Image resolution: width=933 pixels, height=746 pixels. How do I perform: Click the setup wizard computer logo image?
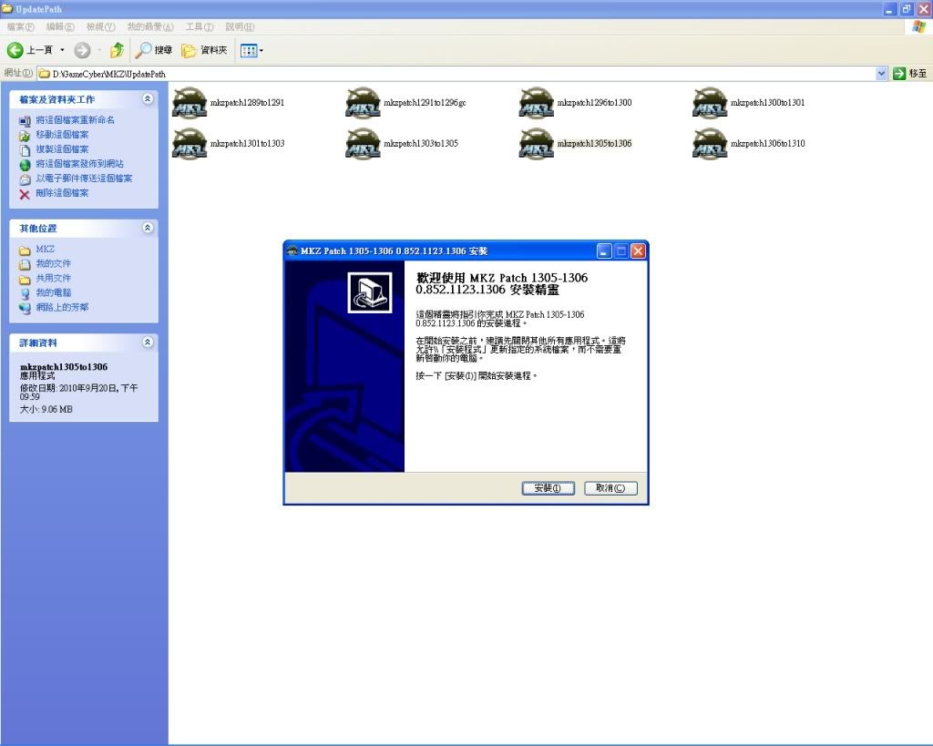[x=370, y=292]
